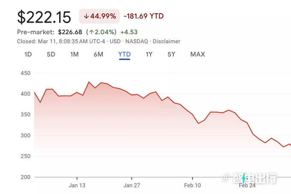Click the Jan 13 date axis label

coord(77,185)
